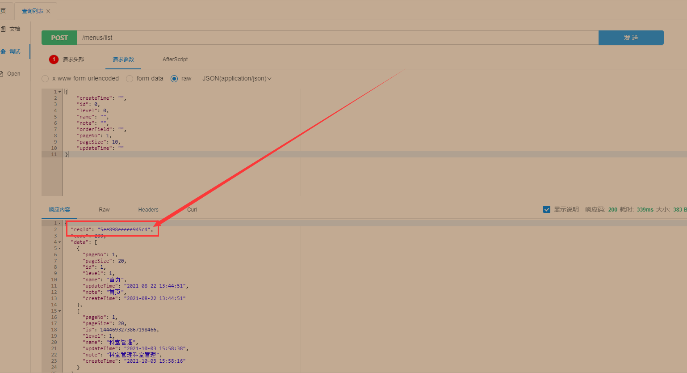Select the raw radio option
This screenshot has width=687, height=373.
[x=174, y=79]
